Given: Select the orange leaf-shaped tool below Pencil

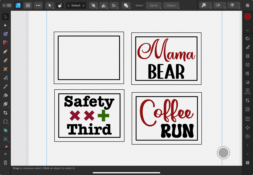Looking at the screenshot, I should [5, 69].
